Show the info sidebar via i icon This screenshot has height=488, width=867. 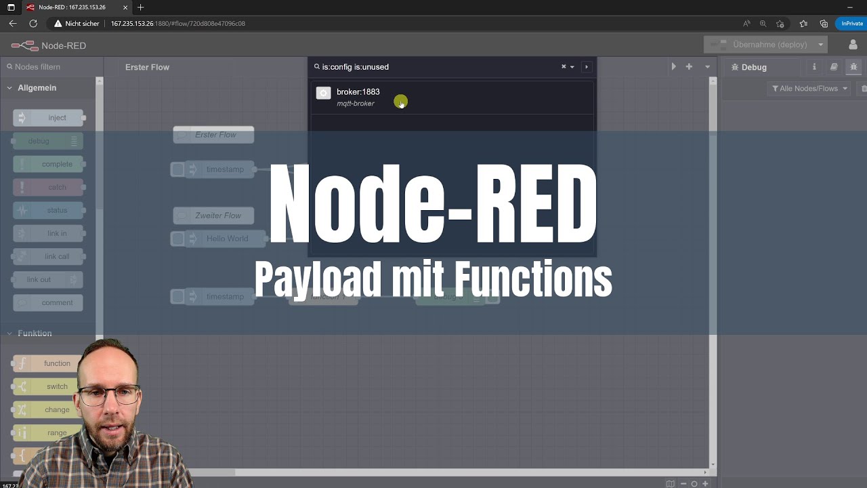click(814, 66)
